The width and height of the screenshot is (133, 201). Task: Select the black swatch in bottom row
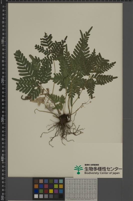pos(61,196)
